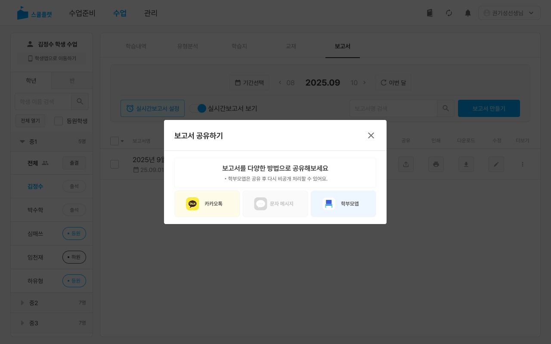551x344 pixels.
Task: Open the 관리 menu
Action: pyautogui.click(x=151, y=13)
